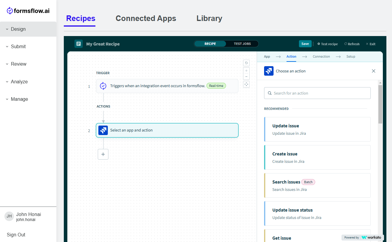Expand the Design sidebar section
The image size is (392, 242).
click(x=28, y=29)
